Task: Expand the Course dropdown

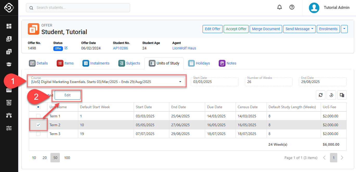Action: click(180, 82)
